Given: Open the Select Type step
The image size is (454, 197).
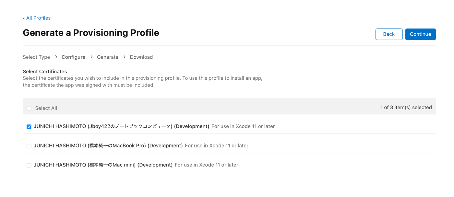Looking at the screenshot, I should (36, 57).
